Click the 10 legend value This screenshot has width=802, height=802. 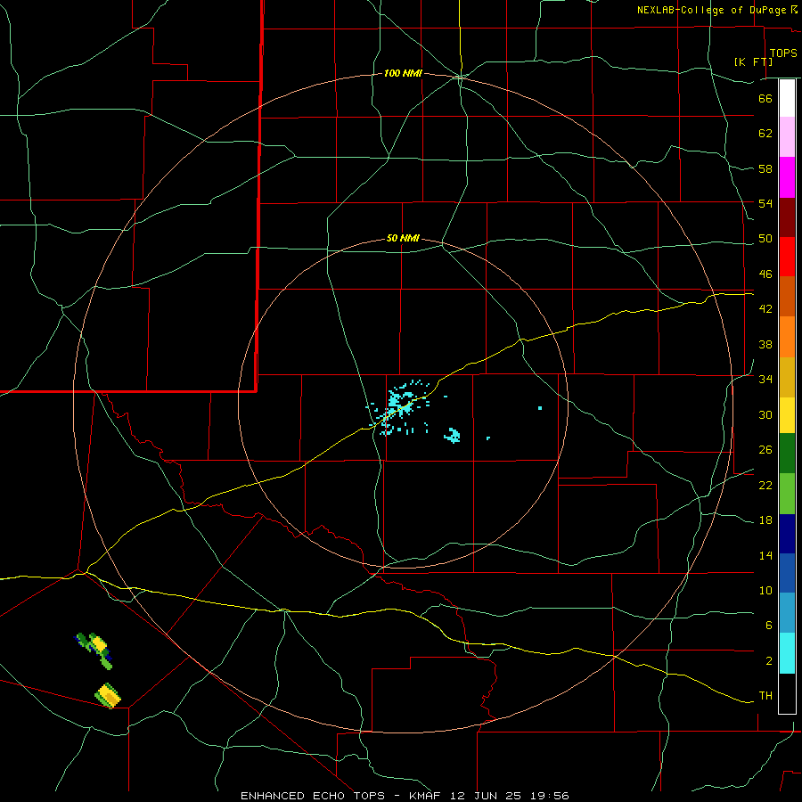pyautogui.click(x=765, y=590)
